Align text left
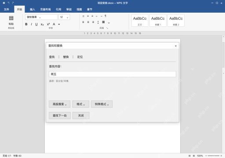This screenshot has width=225, height=158. point(83,22)
